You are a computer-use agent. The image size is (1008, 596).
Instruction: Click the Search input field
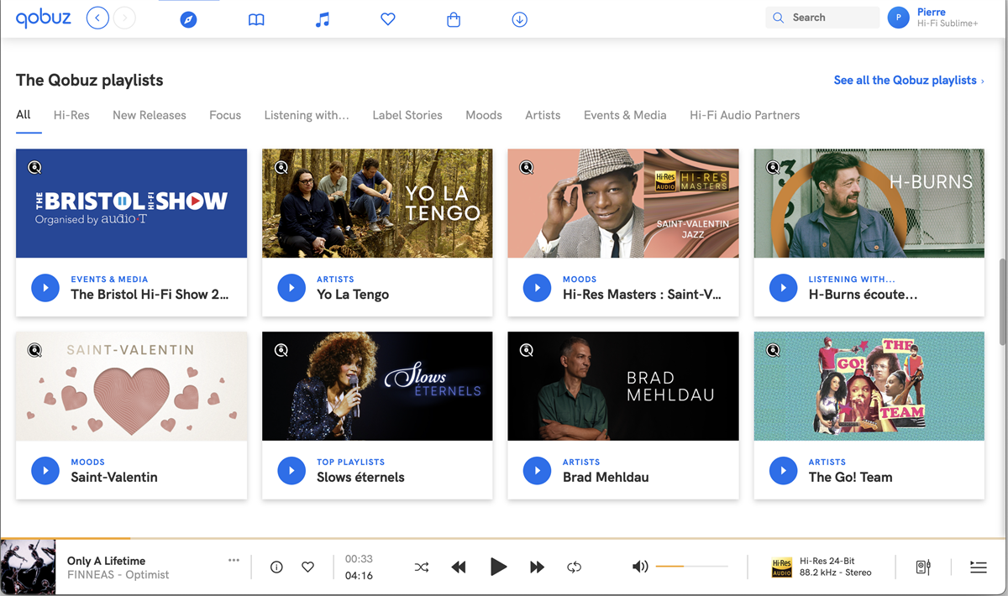830,18
